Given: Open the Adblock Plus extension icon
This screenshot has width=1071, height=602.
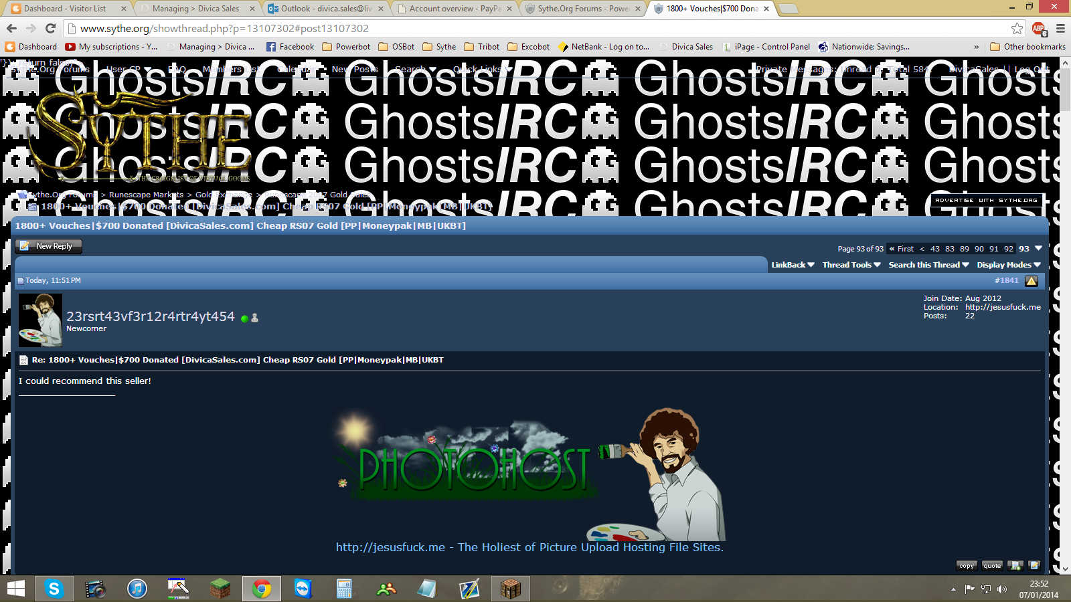Looking at the screenshot, I should click(x=1039, y=29).
